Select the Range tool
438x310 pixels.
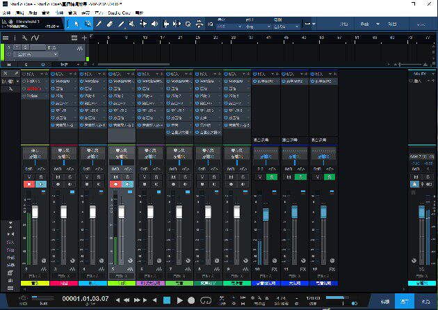[88, 24]
